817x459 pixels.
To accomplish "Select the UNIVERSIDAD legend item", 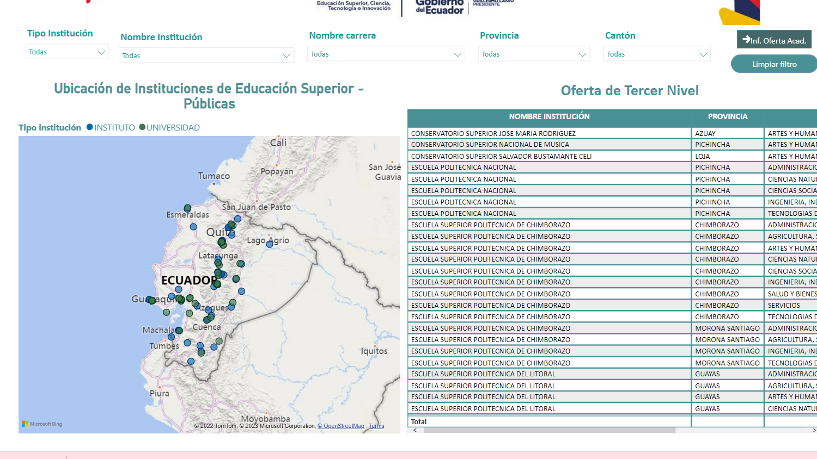I will click(x=169, y=127).
